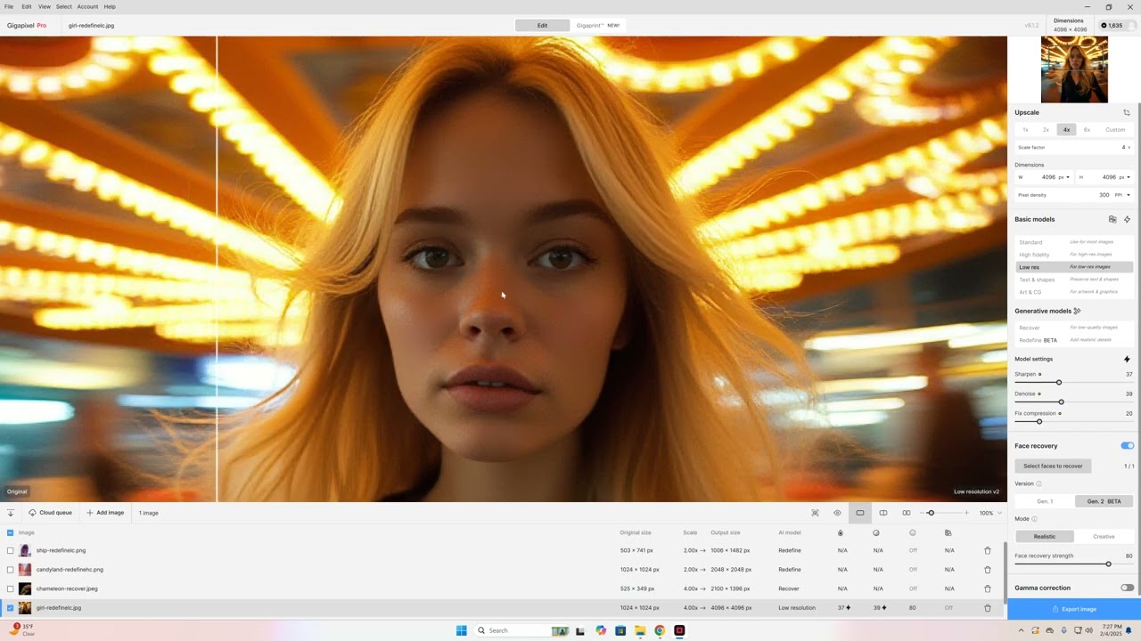Click the crop icon in Upscale header
Image resolution: width=1141 pixels, height=641 pixels.
1127,112
